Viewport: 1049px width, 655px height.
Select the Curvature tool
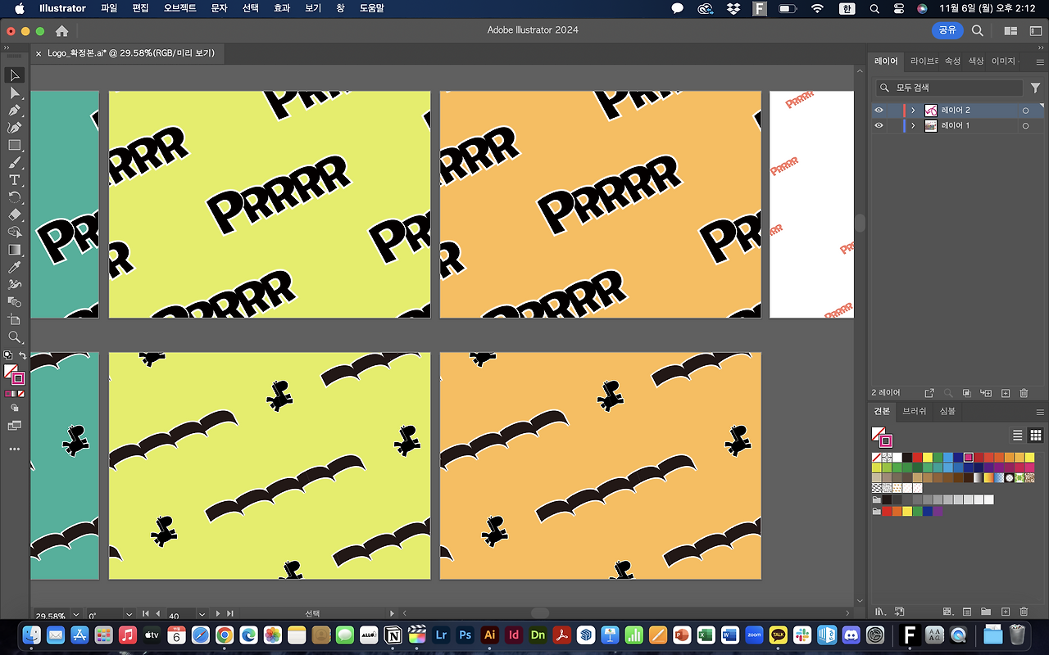click(15, 128)
